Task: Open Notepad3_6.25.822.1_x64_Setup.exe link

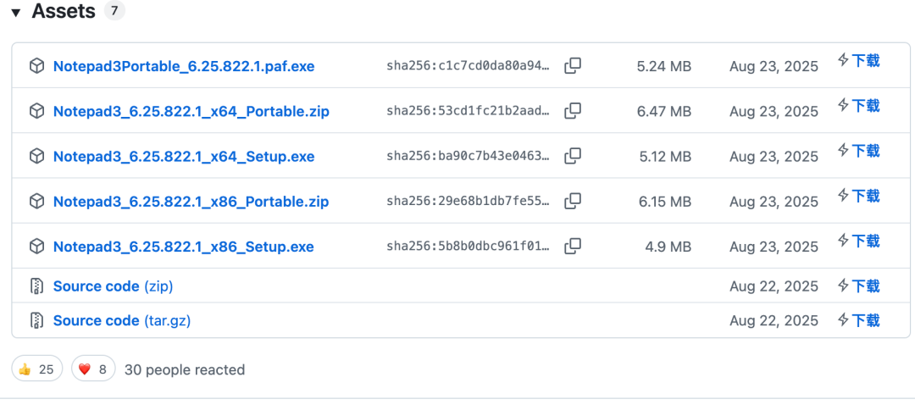Action: pos(183,157)
